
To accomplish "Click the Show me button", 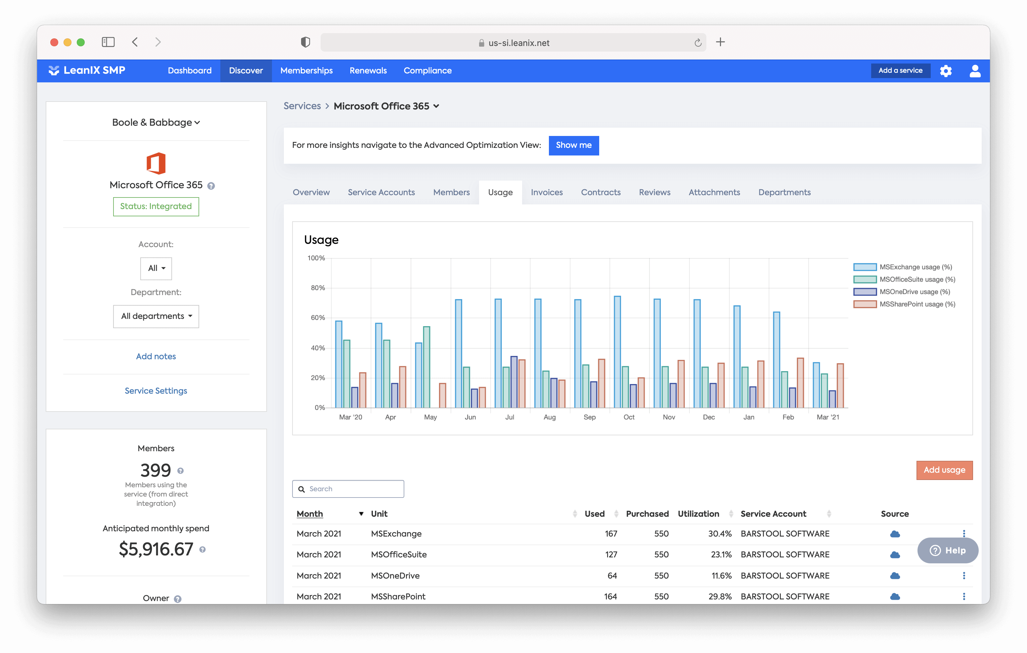I will click(x=574, y=146).
